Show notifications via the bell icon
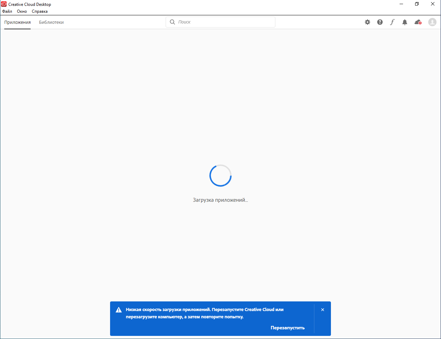The width and height of the screenshot is (441, 339). pos(405,22)
